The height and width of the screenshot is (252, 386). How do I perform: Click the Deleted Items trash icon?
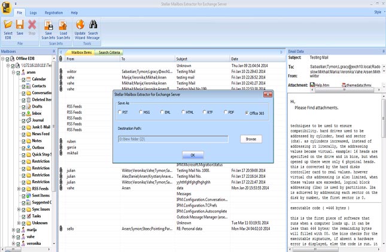pos(29,99)
